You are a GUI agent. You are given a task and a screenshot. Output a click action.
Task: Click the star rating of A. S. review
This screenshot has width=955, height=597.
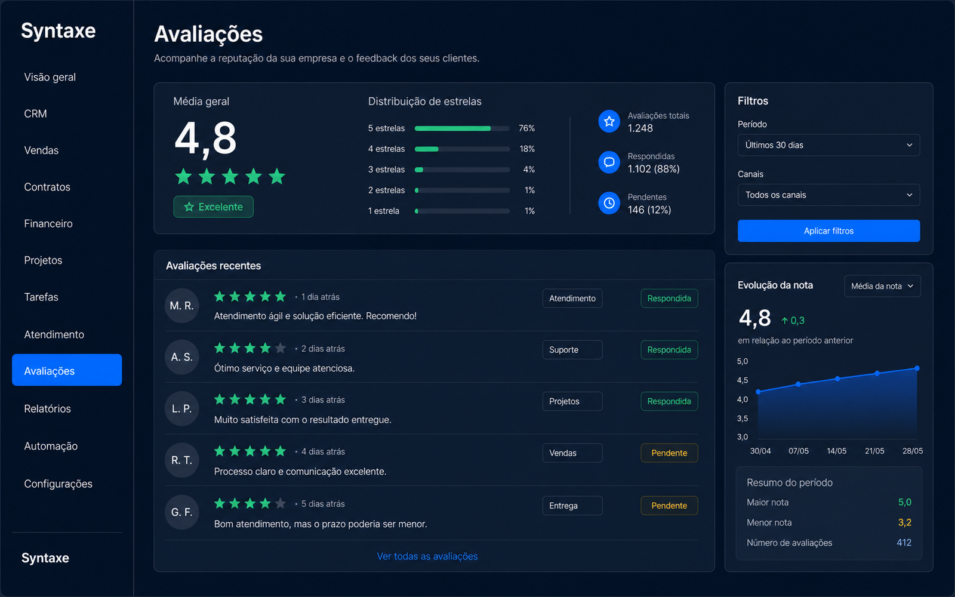coord(250,348)
